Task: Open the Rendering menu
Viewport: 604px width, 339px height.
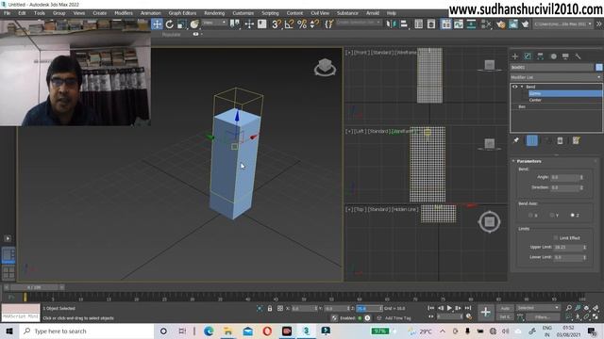Action: pyautogui.click(x=214, y=13)
